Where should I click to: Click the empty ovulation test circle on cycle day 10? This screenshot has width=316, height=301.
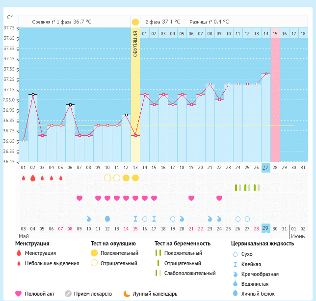(x=107, y=178)
